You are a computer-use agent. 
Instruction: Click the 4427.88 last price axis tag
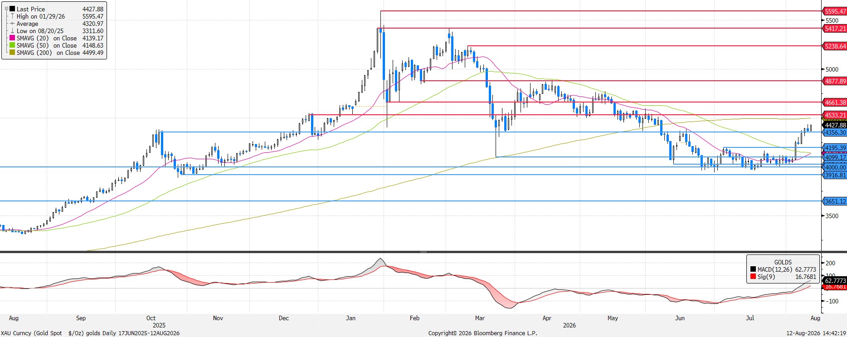point(834,125)
